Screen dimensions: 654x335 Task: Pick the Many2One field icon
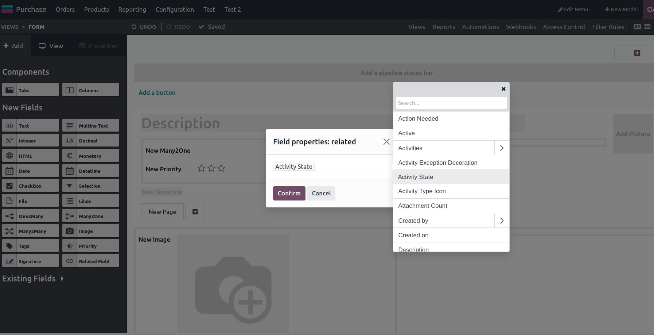70,216
